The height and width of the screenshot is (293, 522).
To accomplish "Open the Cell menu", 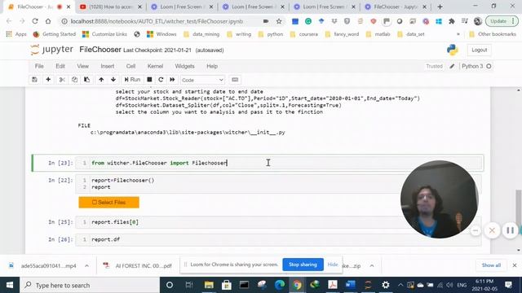I will [x=130, y=66].
